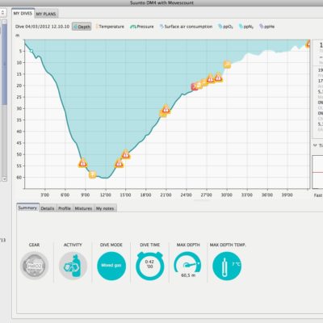Screen dimensions: 323x323
Task: Open the Details tab
Action: coord(48,208)
